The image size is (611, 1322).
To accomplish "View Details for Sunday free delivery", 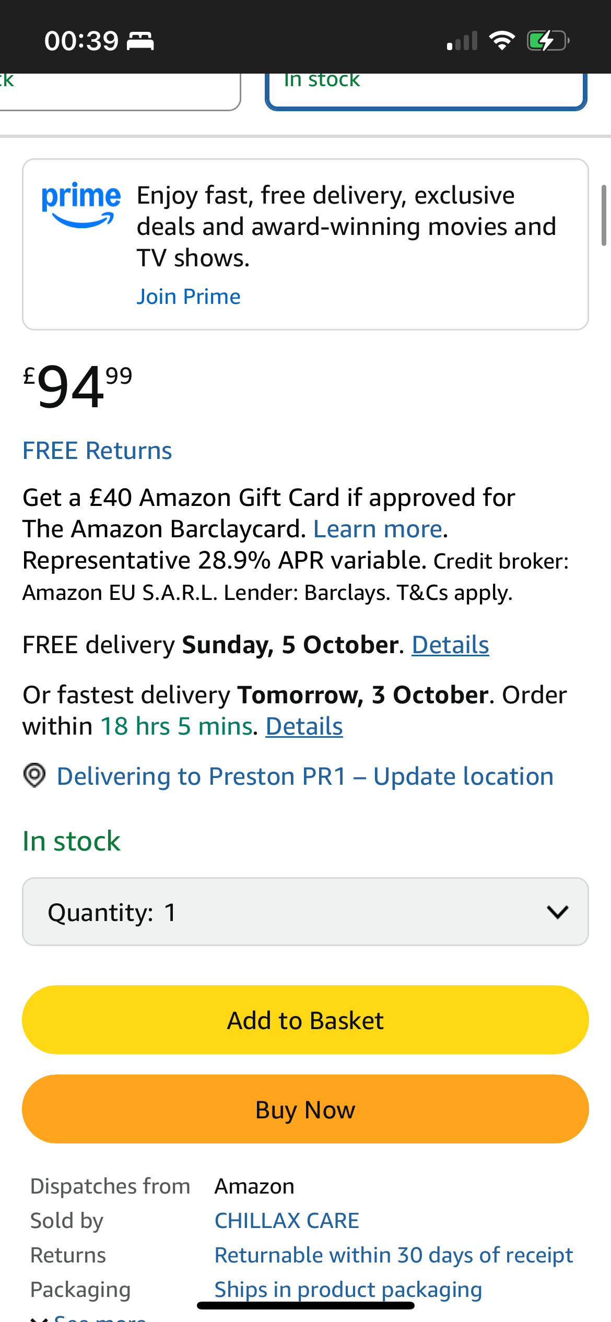I will [450, 645].
